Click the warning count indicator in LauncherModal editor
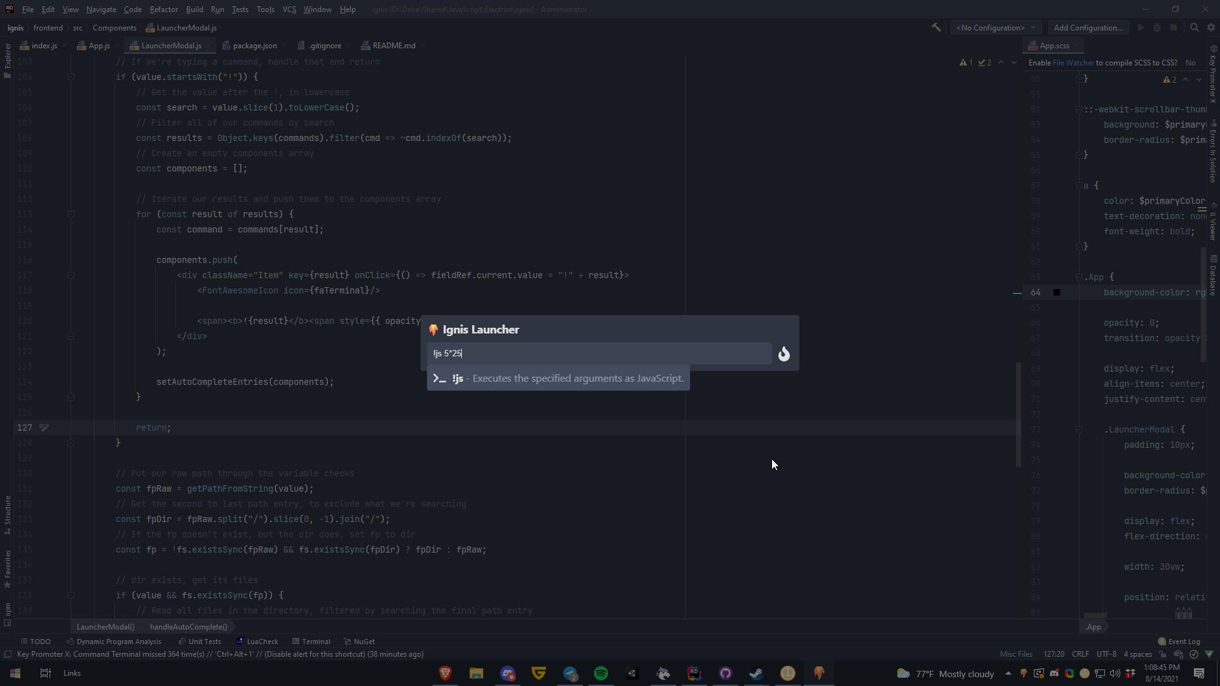This screenshot has height=686, width=1220. [966, 62]
